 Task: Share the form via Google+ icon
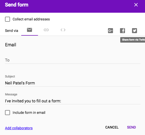click(110, 31)
